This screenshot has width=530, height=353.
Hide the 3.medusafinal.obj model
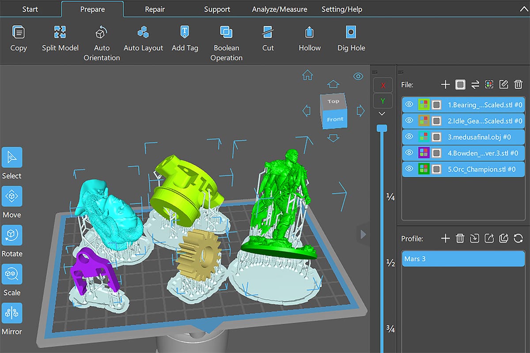click(409, 137)
